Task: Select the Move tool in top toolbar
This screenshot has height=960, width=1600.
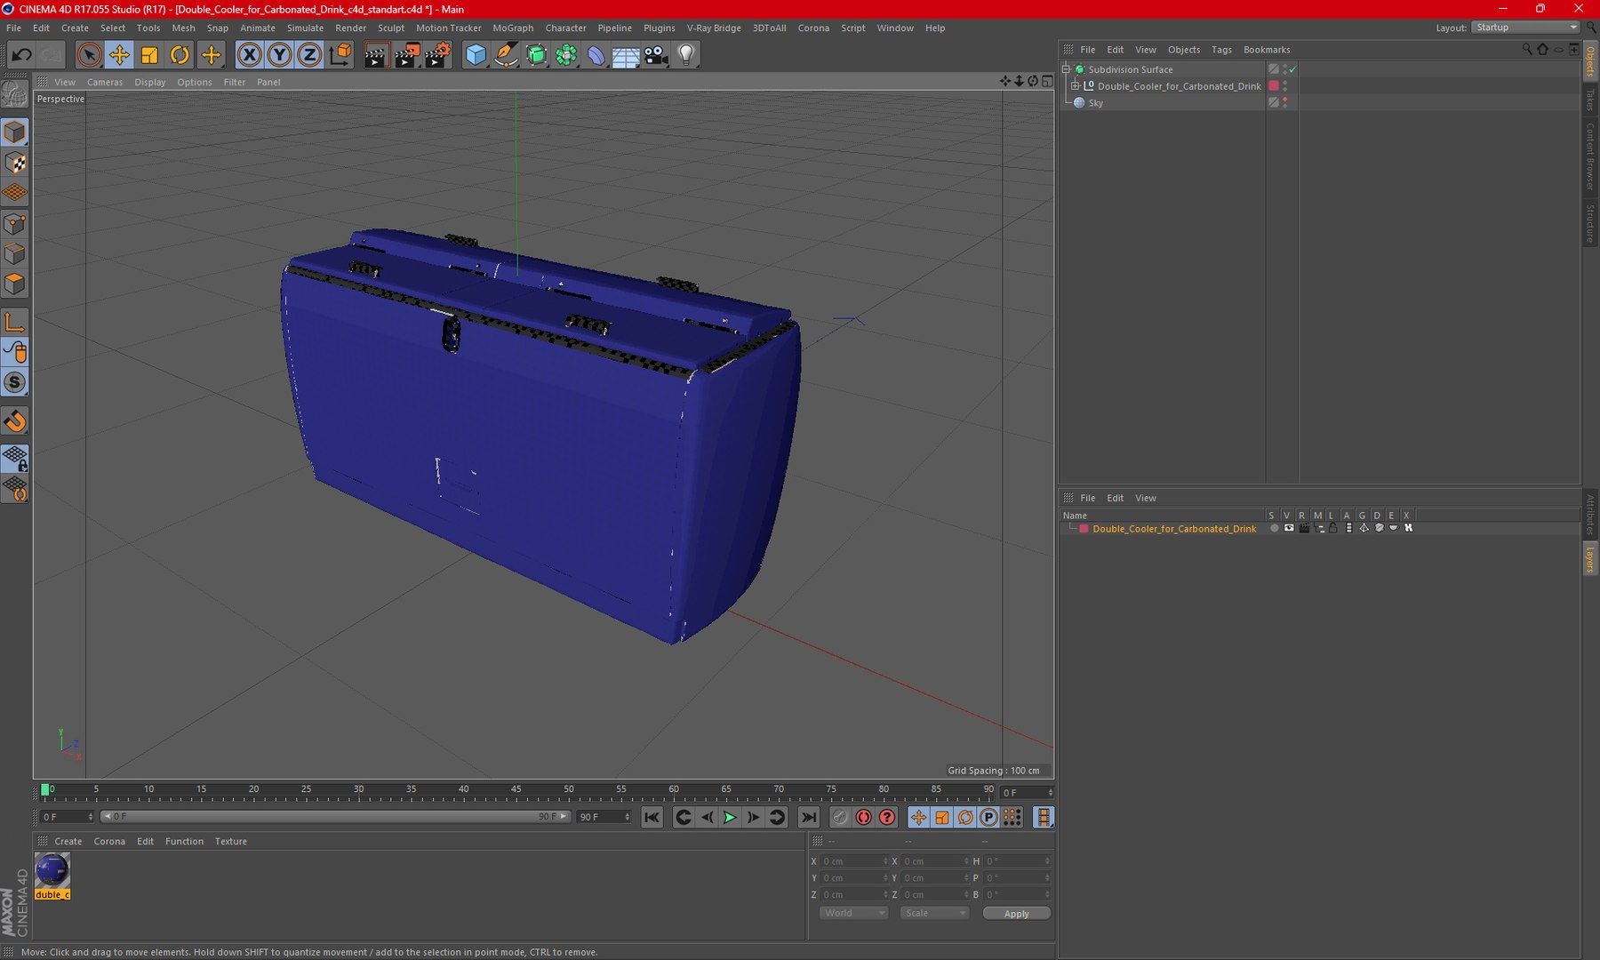Action: (x=119, y=55)
